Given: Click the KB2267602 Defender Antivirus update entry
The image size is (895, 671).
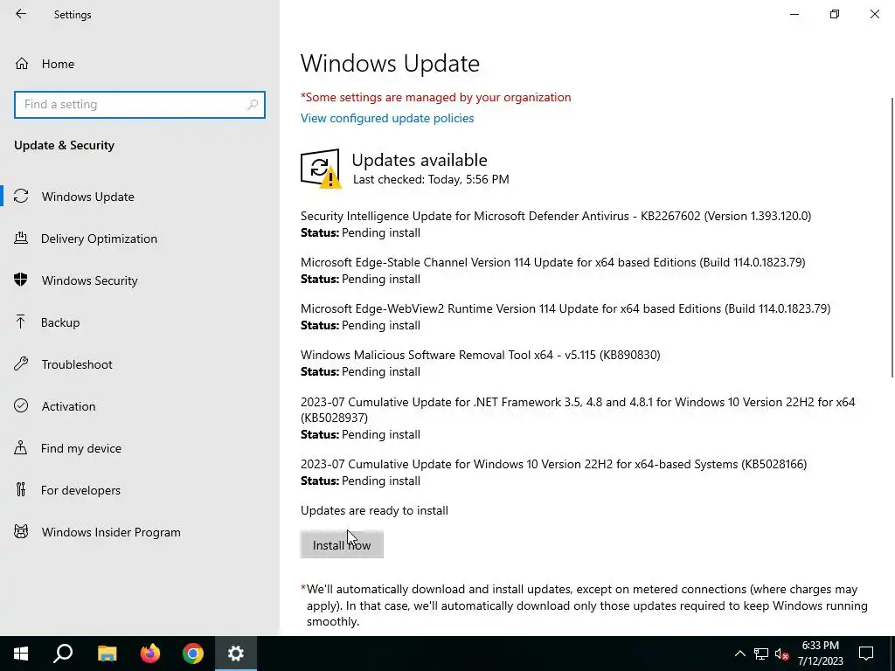Looking at the screenshot, I should tap(556, 224).
